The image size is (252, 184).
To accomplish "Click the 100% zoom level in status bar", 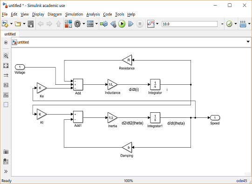I will point(129,181).
